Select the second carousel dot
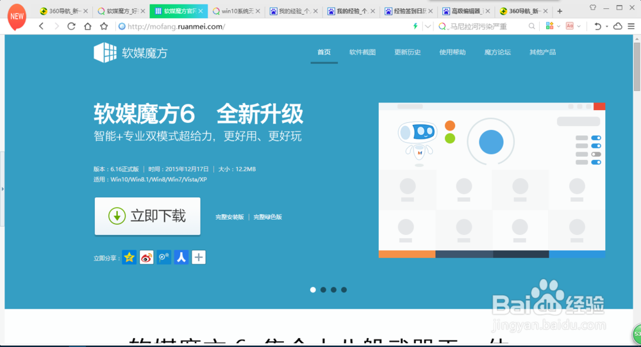This screenshot has height=347, width=641. coord(323,289)
